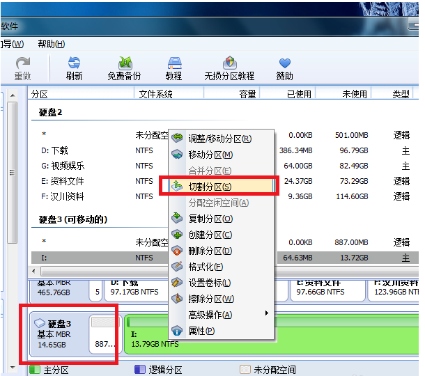Sort by the 容量 column header
The image size is (425, 376).
coord(232,94)
